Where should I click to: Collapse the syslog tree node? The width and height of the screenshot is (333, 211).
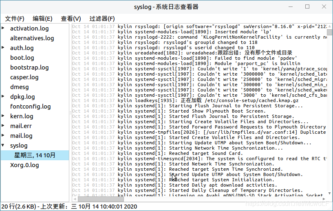tap(3, 145)
